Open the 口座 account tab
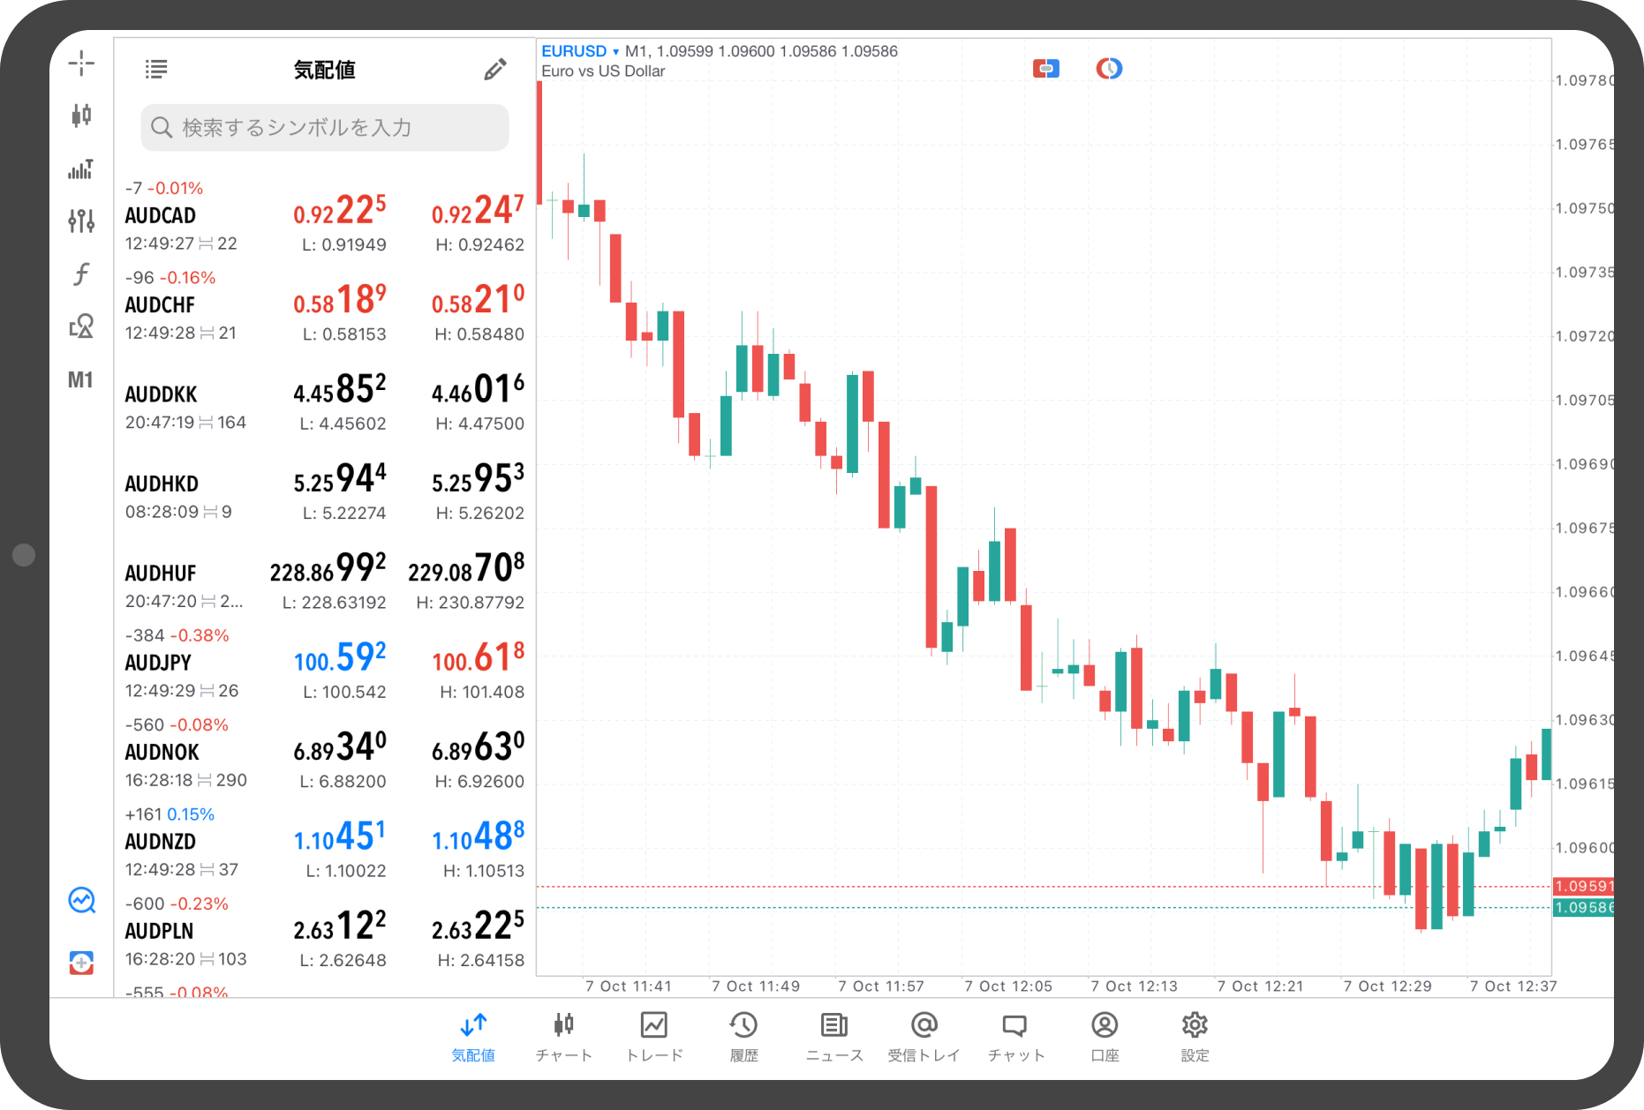 1105,1038
